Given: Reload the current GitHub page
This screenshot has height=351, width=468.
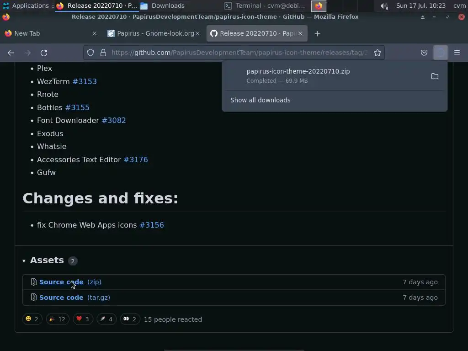Looking at the screenshot, I should point(44,53).
